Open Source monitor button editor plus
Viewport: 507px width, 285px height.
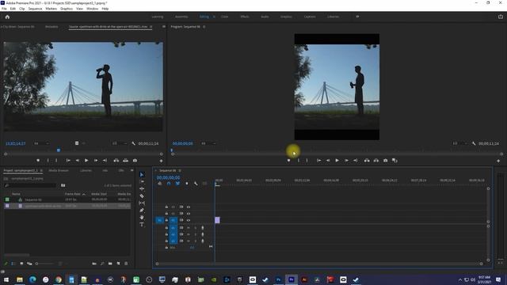tap(161, 161)
